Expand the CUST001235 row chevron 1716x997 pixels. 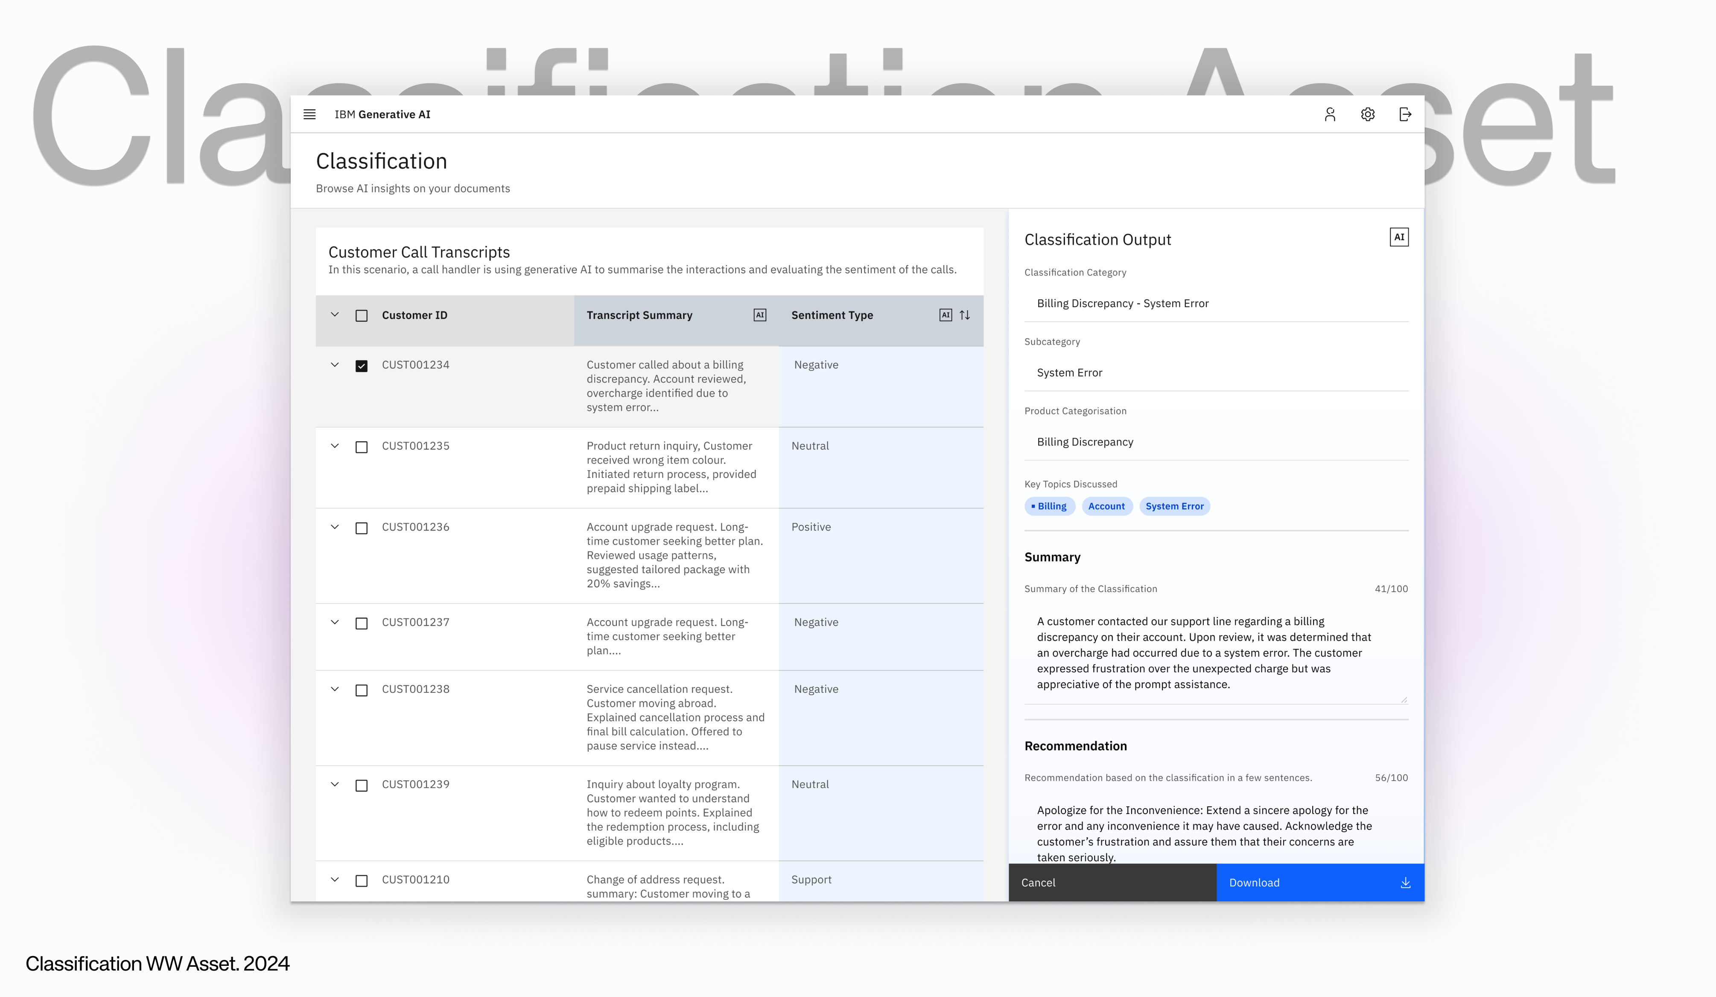[334, 446]
